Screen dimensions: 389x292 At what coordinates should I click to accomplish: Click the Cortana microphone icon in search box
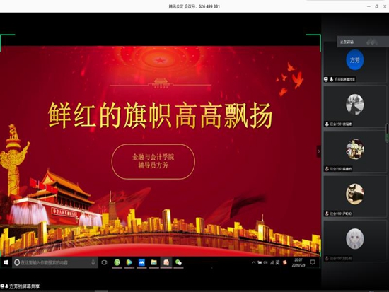[93, 262]
